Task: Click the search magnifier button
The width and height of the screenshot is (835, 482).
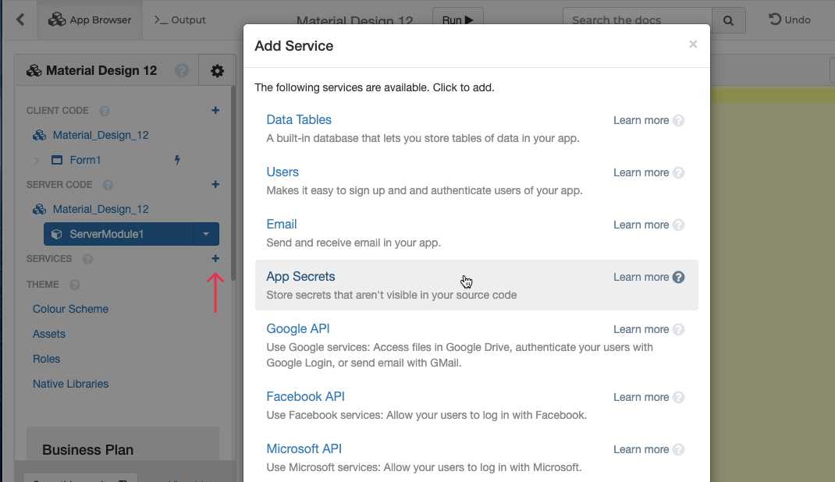Action: (x=728, y=20)
